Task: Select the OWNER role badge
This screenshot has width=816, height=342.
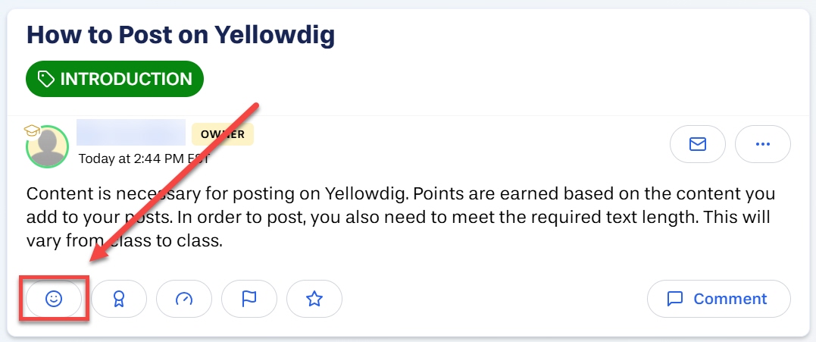Action: pos(223,134)
